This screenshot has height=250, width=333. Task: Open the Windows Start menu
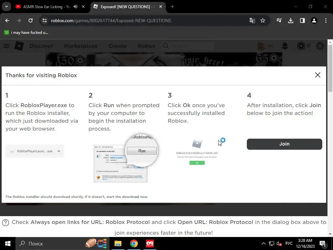[8, 243]
